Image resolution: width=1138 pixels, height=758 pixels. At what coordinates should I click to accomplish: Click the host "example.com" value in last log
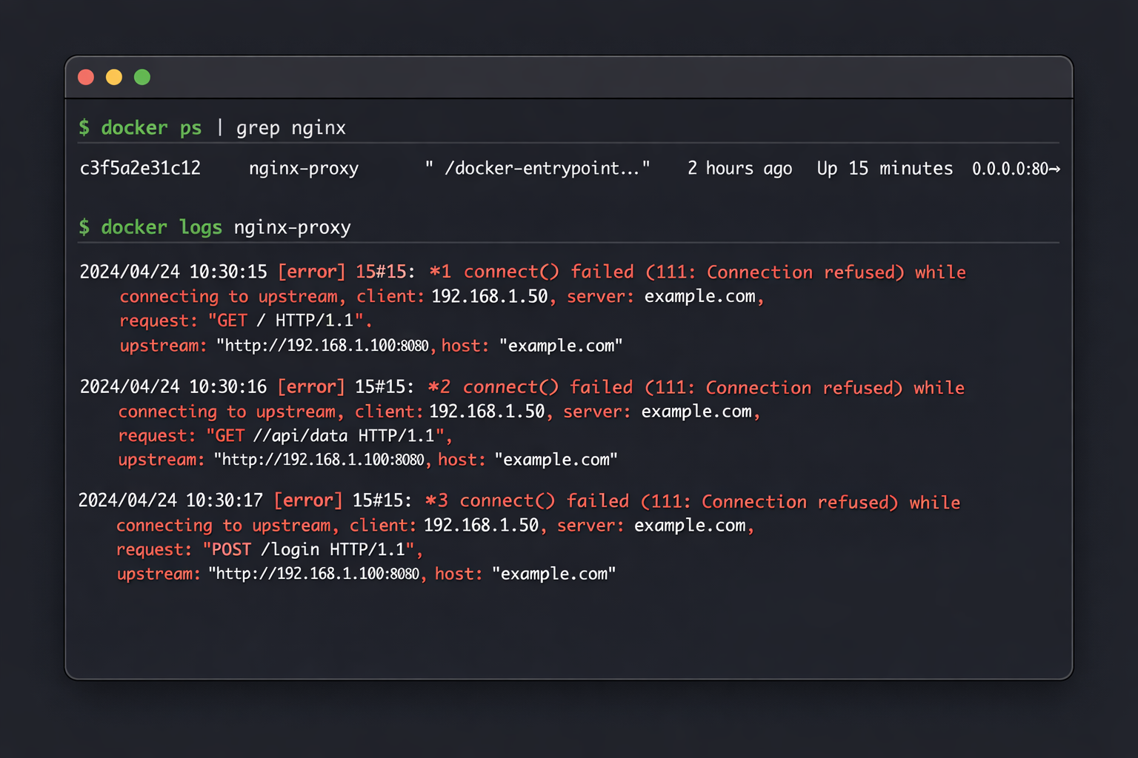[x=554, y=573]
